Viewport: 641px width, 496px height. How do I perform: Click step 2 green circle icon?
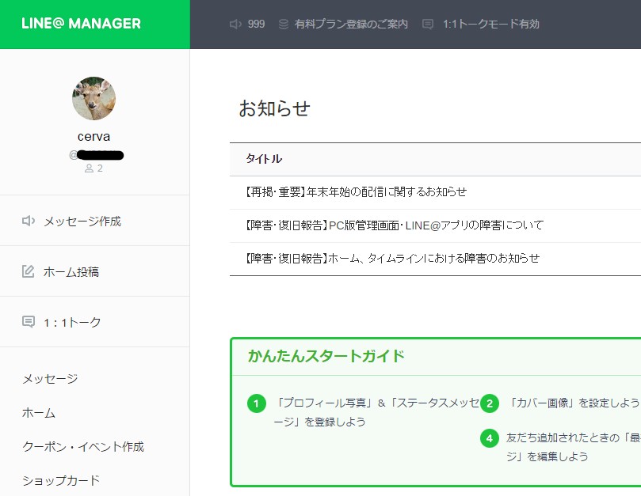pos(490,403)
